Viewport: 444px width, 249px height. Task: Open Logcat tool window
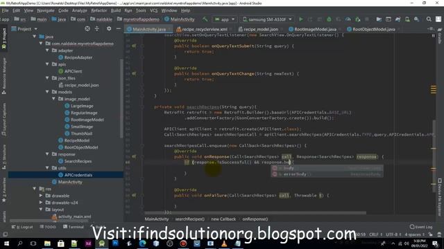pos(22,227)
